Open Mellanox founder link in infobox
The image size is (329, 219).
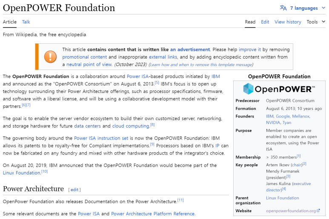tap(300, 116)
